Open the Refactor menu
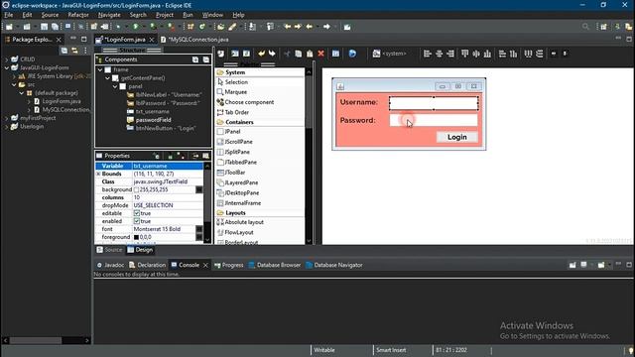 point(78,15)
